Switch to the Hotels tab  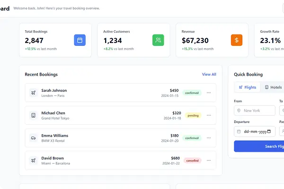(x=273, y=87)
